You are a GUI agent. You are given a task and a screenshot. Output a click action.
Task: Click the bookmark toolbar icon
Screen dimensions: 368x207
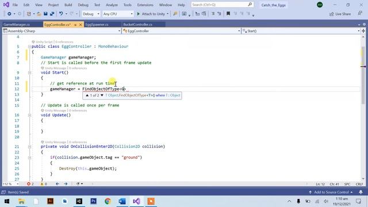click(x=228, y=14)
